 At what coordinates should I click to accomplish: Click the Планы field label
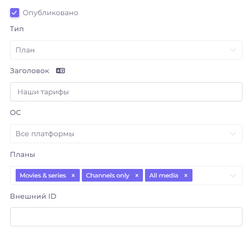point(23,154)
